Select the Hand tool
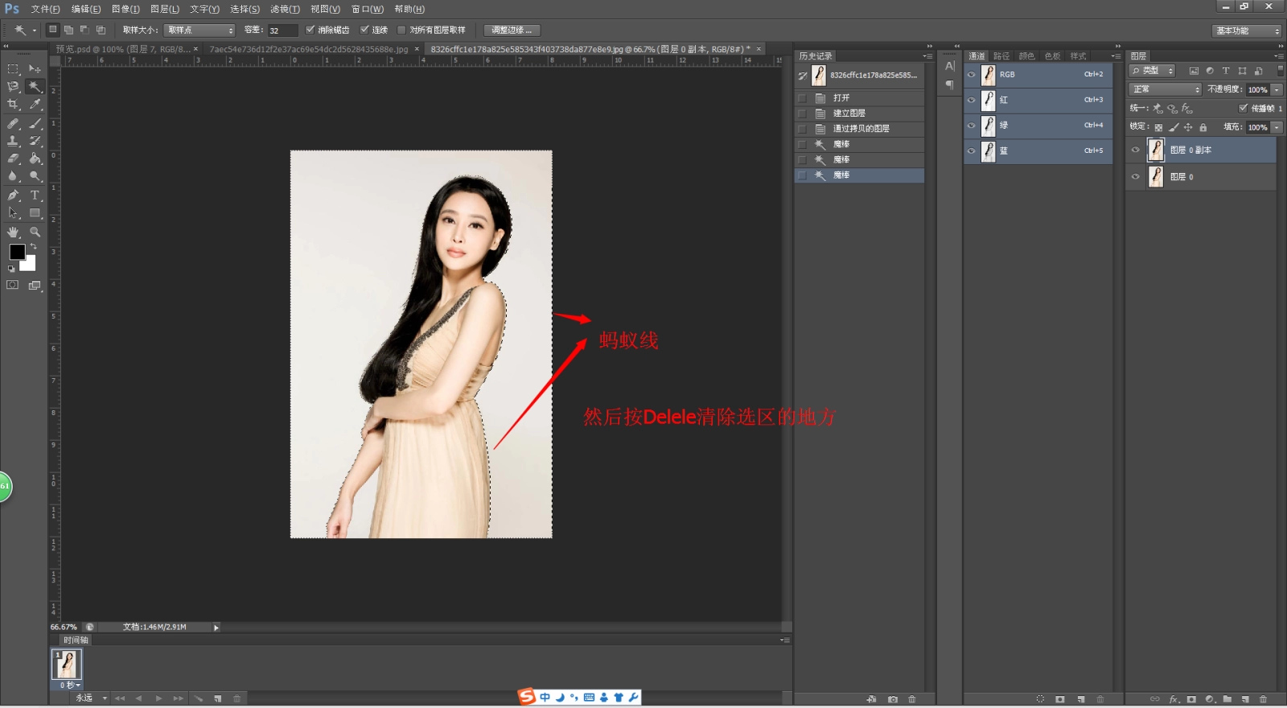This screenshot has height=708, width=1287. (13, 232)
